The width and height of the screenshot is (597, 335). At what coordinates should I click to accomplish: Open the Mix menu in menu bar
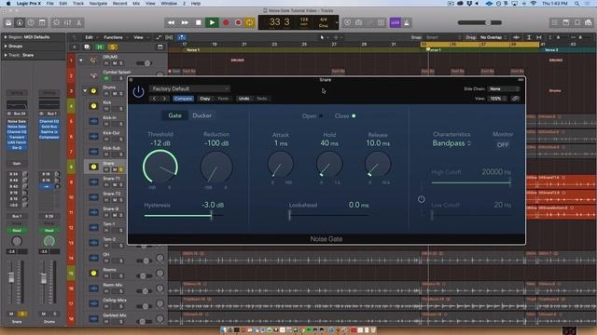(x=136, y=4)
